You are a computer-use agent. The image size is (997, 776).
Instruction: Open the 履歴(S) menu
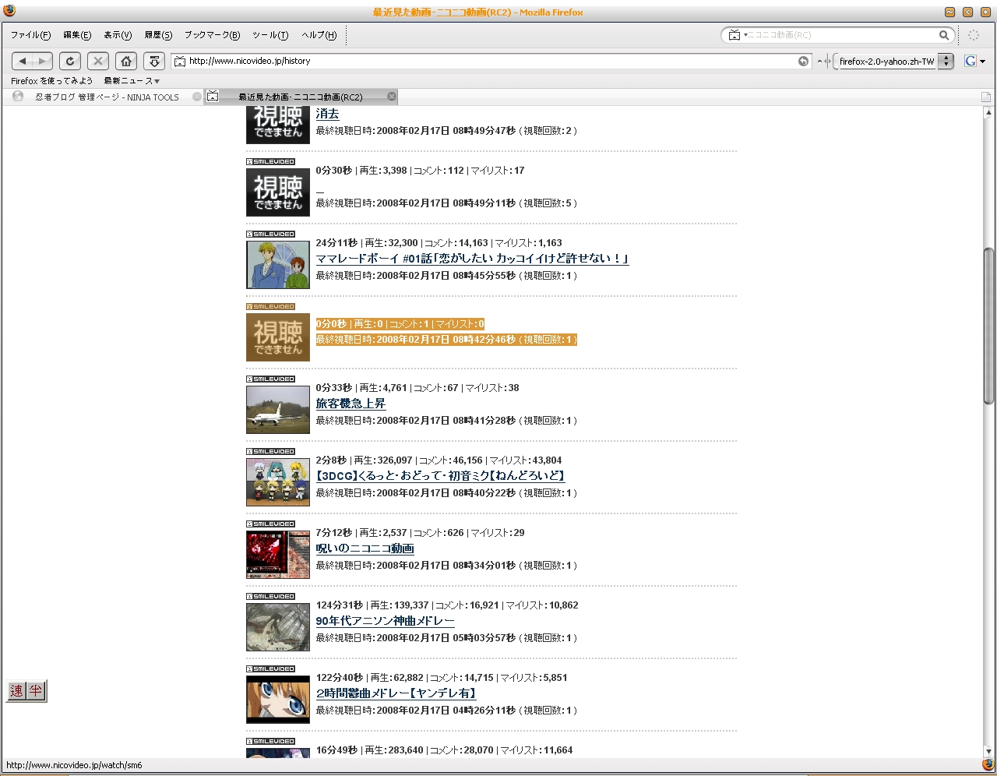[x=158, y=35]
